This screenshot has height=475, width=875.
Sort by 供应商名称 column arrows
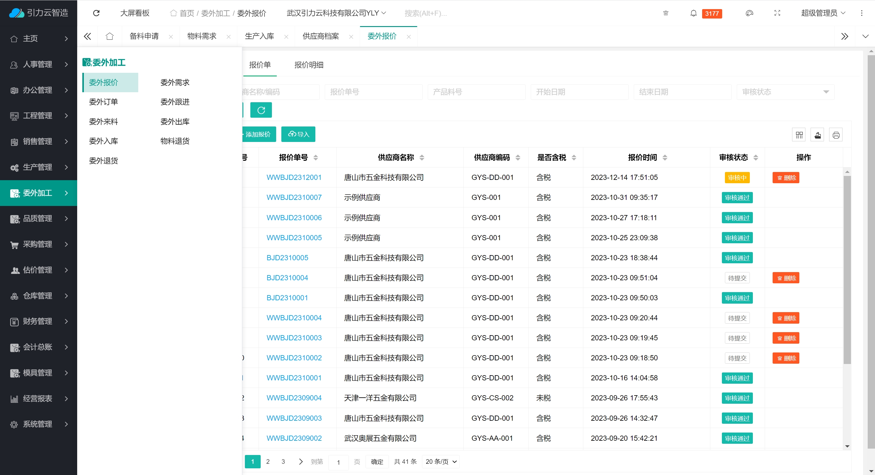point(421,157)
